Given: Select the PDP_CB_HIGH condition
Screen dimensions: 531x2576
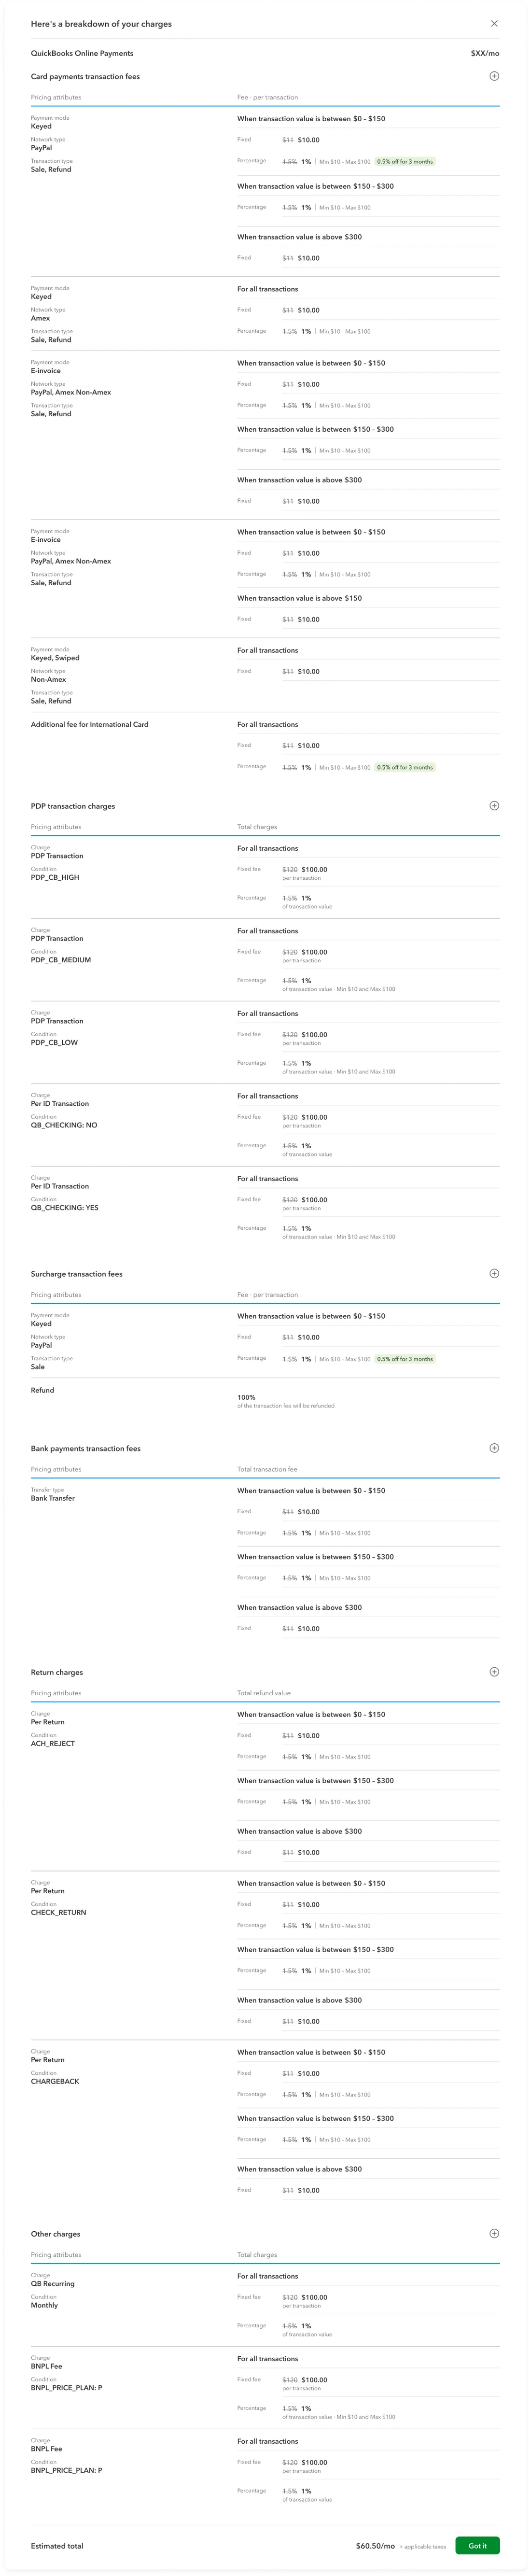Looking at the screenshot, I should pos(55,877).
